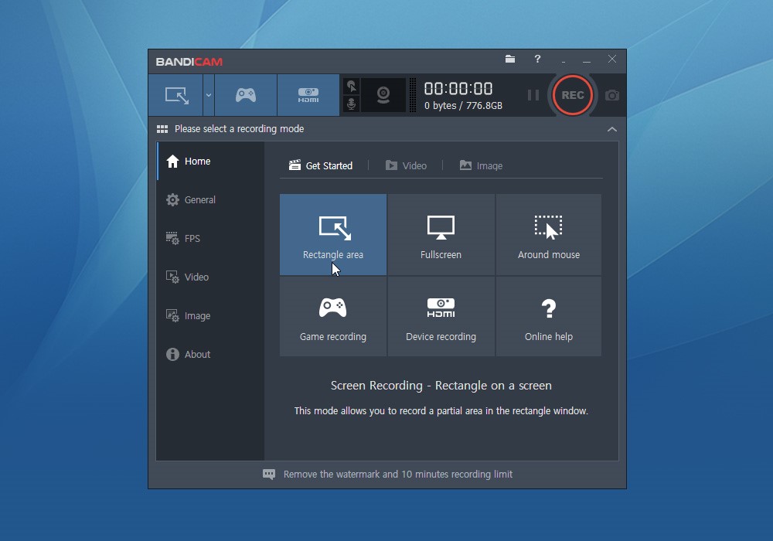
Task: Choose the Around mouse recording mode
Action: click(x=549, y=234)
